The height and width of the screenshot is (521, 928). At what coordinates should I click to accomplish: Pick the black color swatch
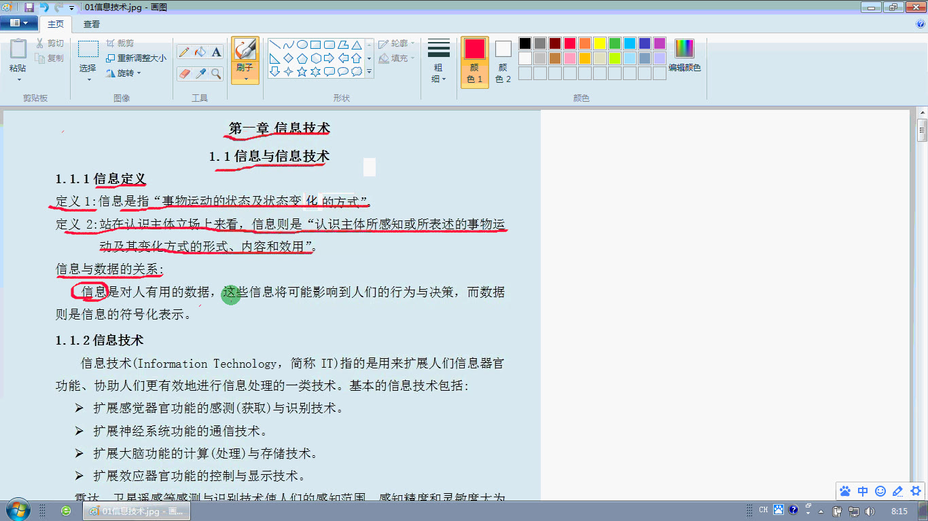click(524, 43)
